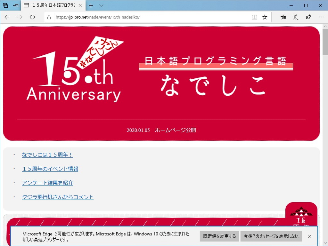Click the 既定値を変更する button
Screen dimensions: 328x246
219,236
